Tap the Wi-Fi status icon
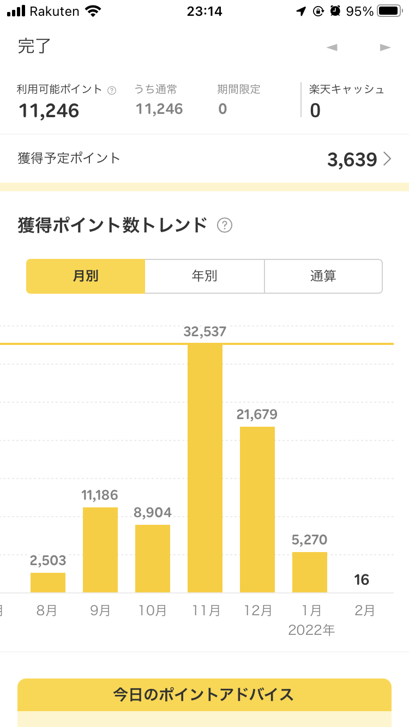The width and height of the screenshot is (409, 727). tap(93, 11)
